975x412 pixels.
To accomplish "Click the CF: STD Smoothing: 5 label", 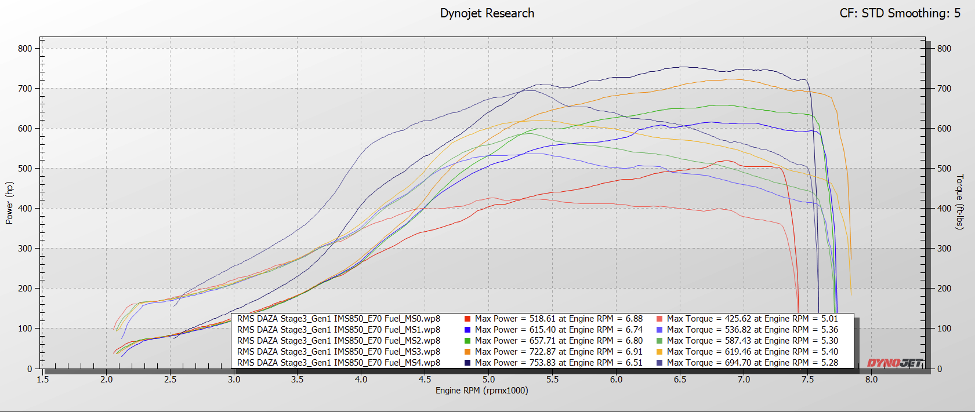I will (900, 13).
